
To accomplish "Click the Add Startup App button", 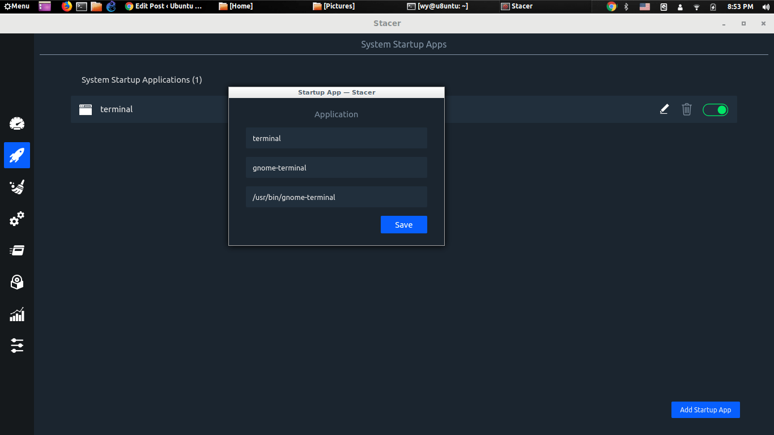I will pyautogui.click(x=705, y=410).
